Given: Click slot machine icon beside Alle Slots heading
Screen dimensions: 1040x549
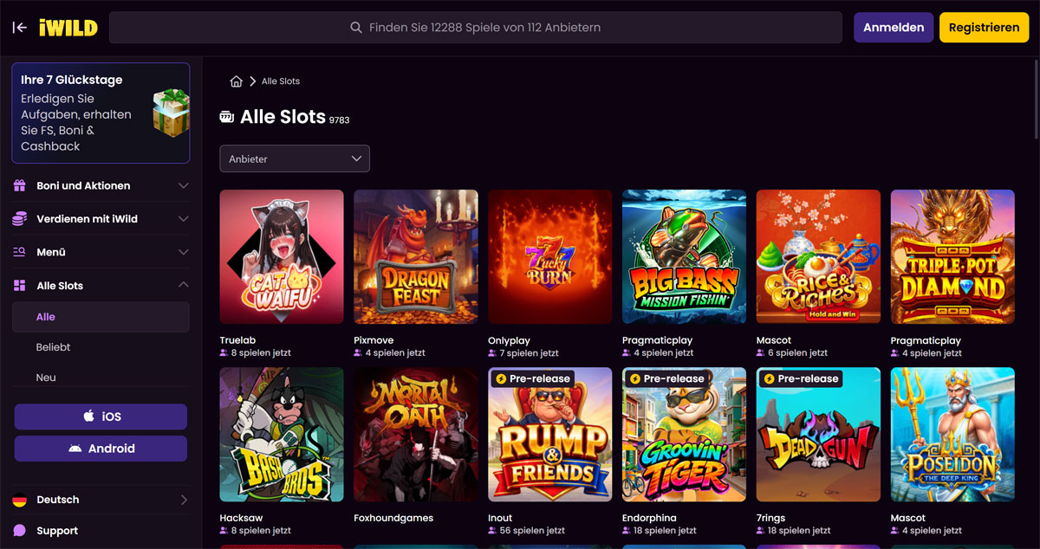Looking at the screenshot, I should click(227, 117).
